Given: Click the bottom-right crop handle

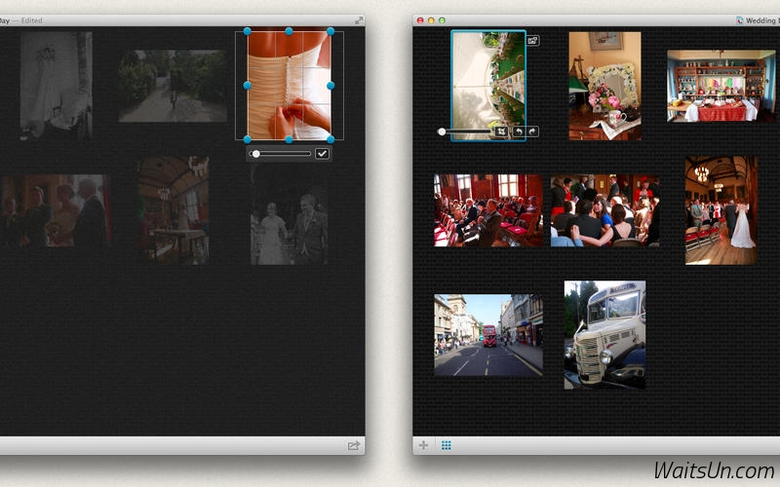Looking at the screenshot, I should [331, 139].
